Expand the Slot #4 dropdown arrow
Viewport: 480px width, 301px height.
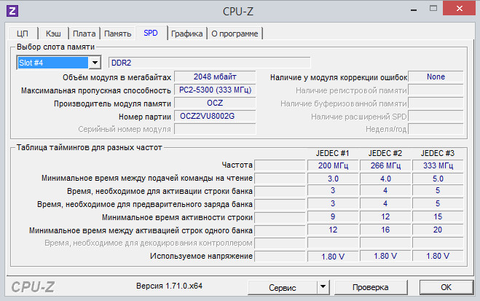tap(95, 63)
